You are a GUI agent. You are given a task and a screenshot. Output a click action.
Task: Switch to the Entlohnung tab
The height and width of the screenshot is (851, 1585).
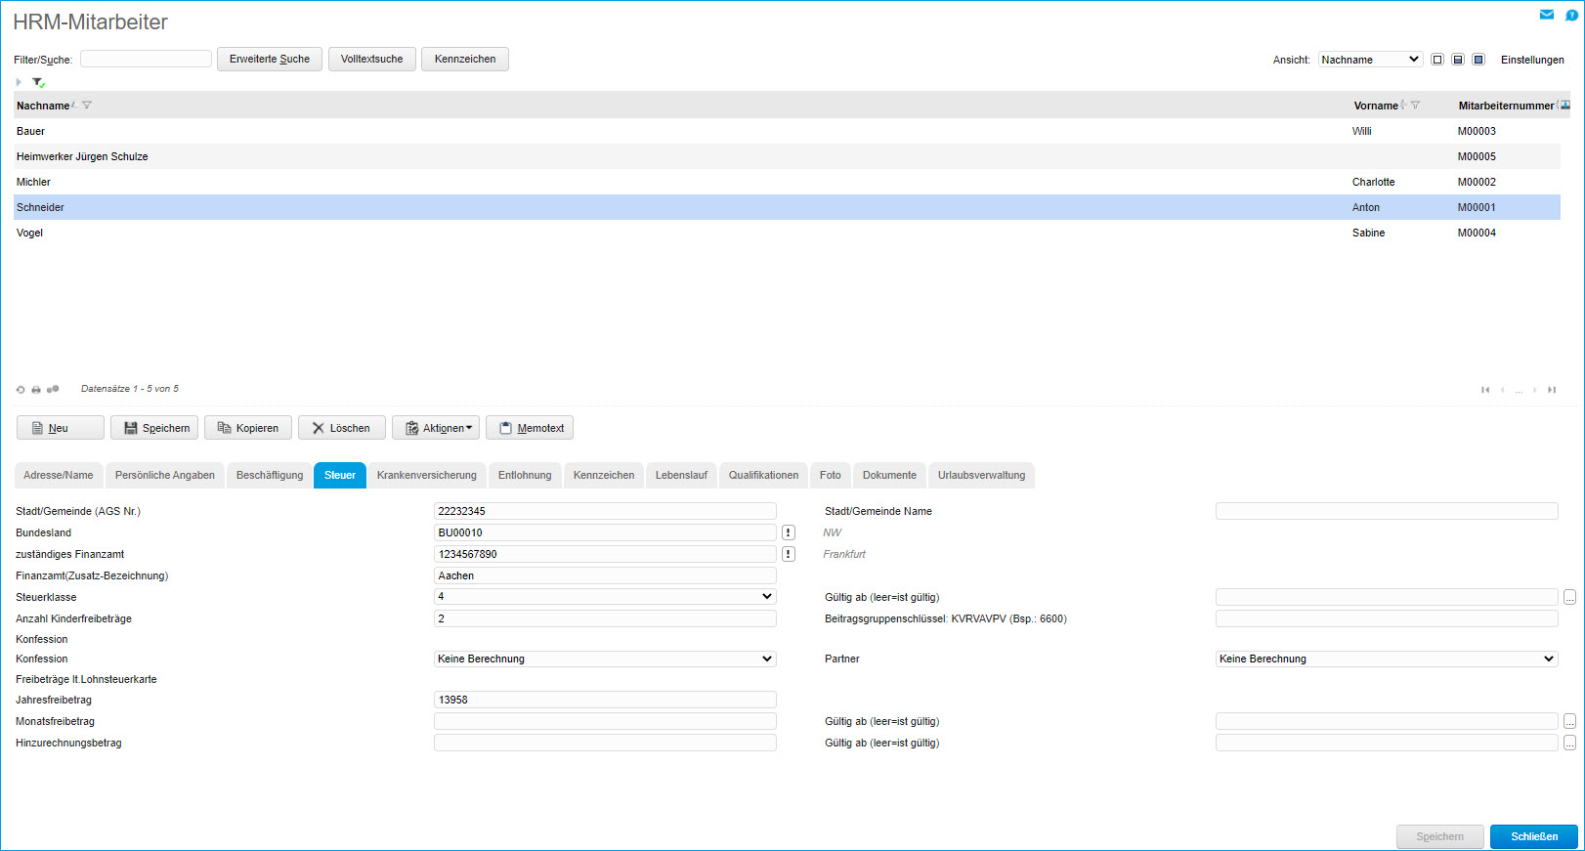pyautogui.click(x=525, y=475)
